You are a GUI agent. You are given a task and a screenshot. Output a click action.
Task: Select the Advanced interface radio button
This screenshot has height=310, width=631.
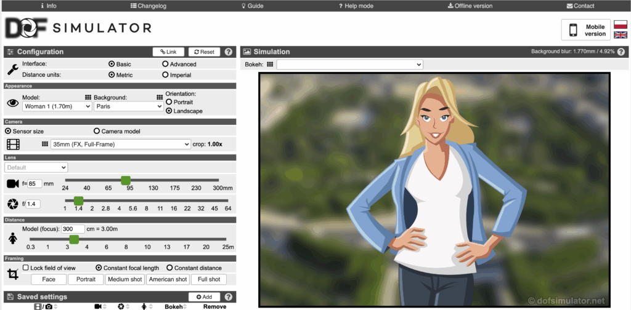point(165,64)
